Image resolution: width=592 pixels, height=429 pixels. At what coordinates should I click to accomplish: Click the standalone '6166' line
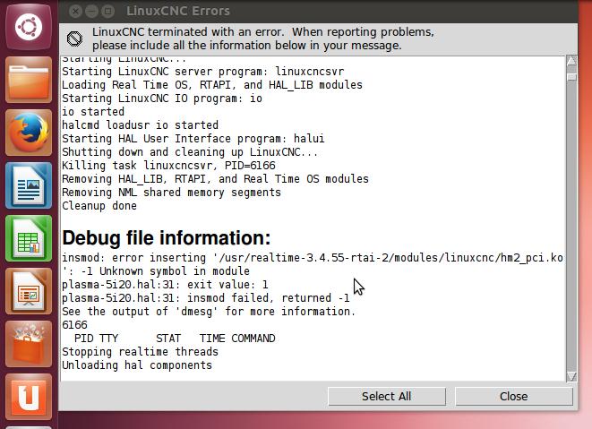74,325
